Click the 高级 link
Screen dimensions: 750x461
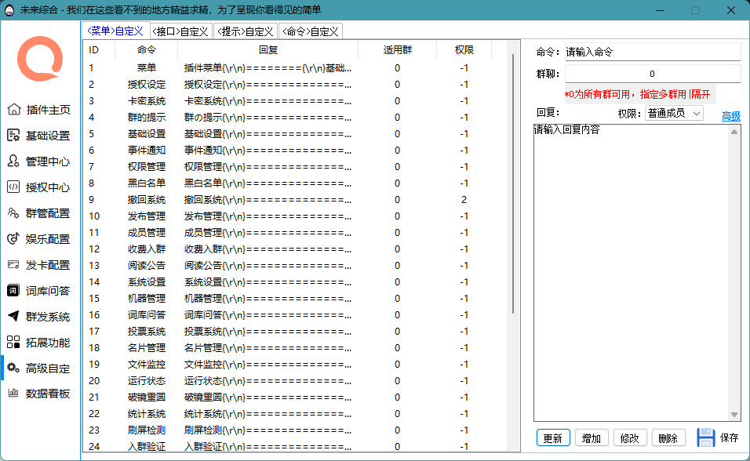(x=730, y=116)
